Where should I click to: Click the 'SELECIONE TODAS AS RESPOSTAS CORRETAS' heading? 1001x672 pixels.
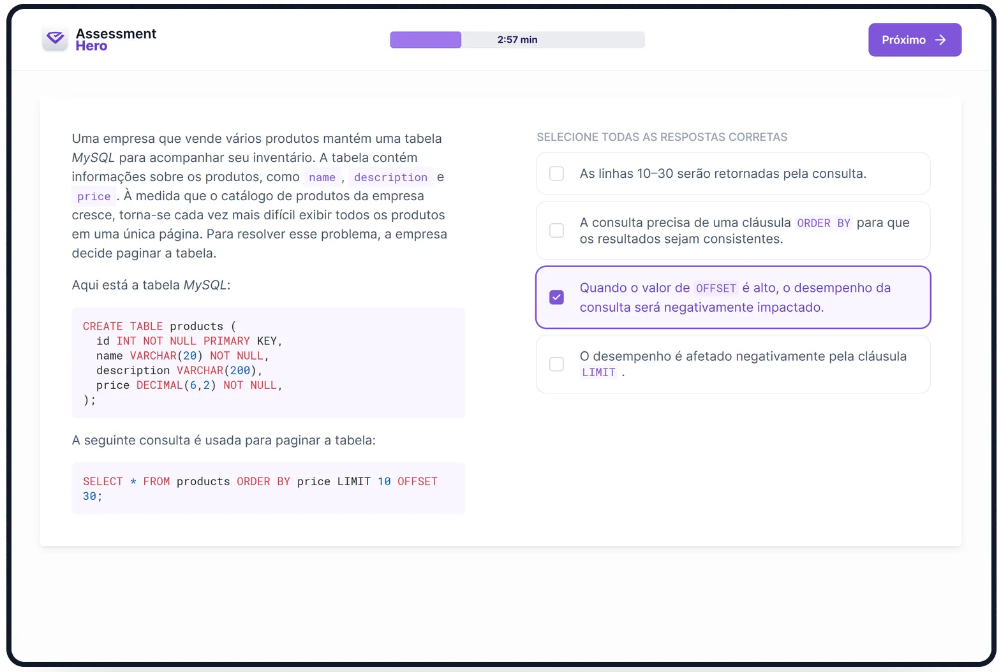click(x=662, y=137)
